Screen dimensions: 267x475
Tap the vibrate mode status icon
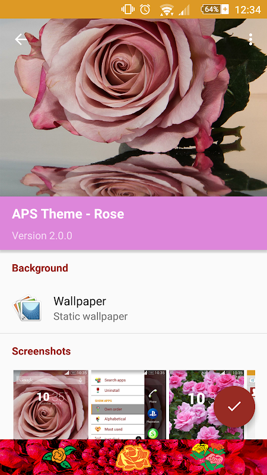(x=128, y=9)
